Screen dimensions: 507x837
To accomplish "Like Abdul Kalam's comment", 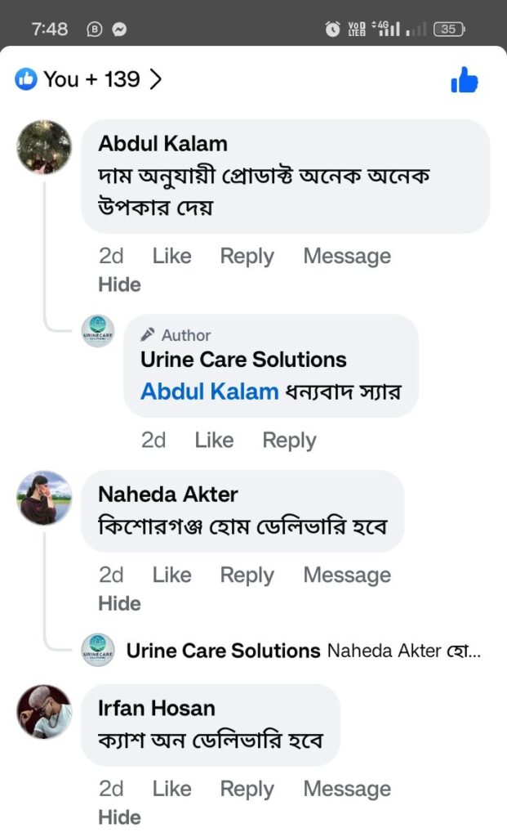I will (171, 256).
